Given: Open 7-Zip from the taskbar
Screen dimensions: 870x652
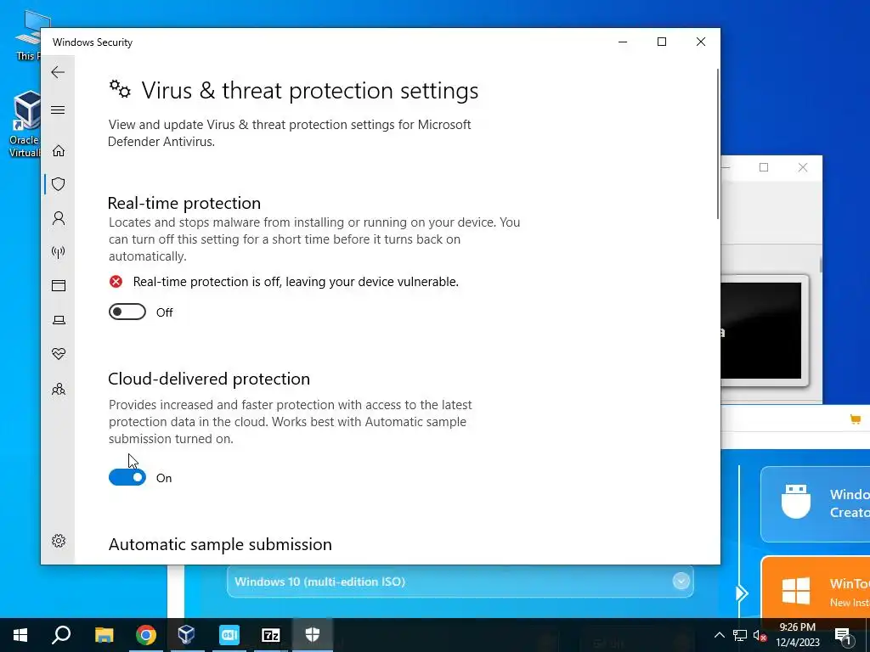Looking at the screenshot, I should 271,635.
